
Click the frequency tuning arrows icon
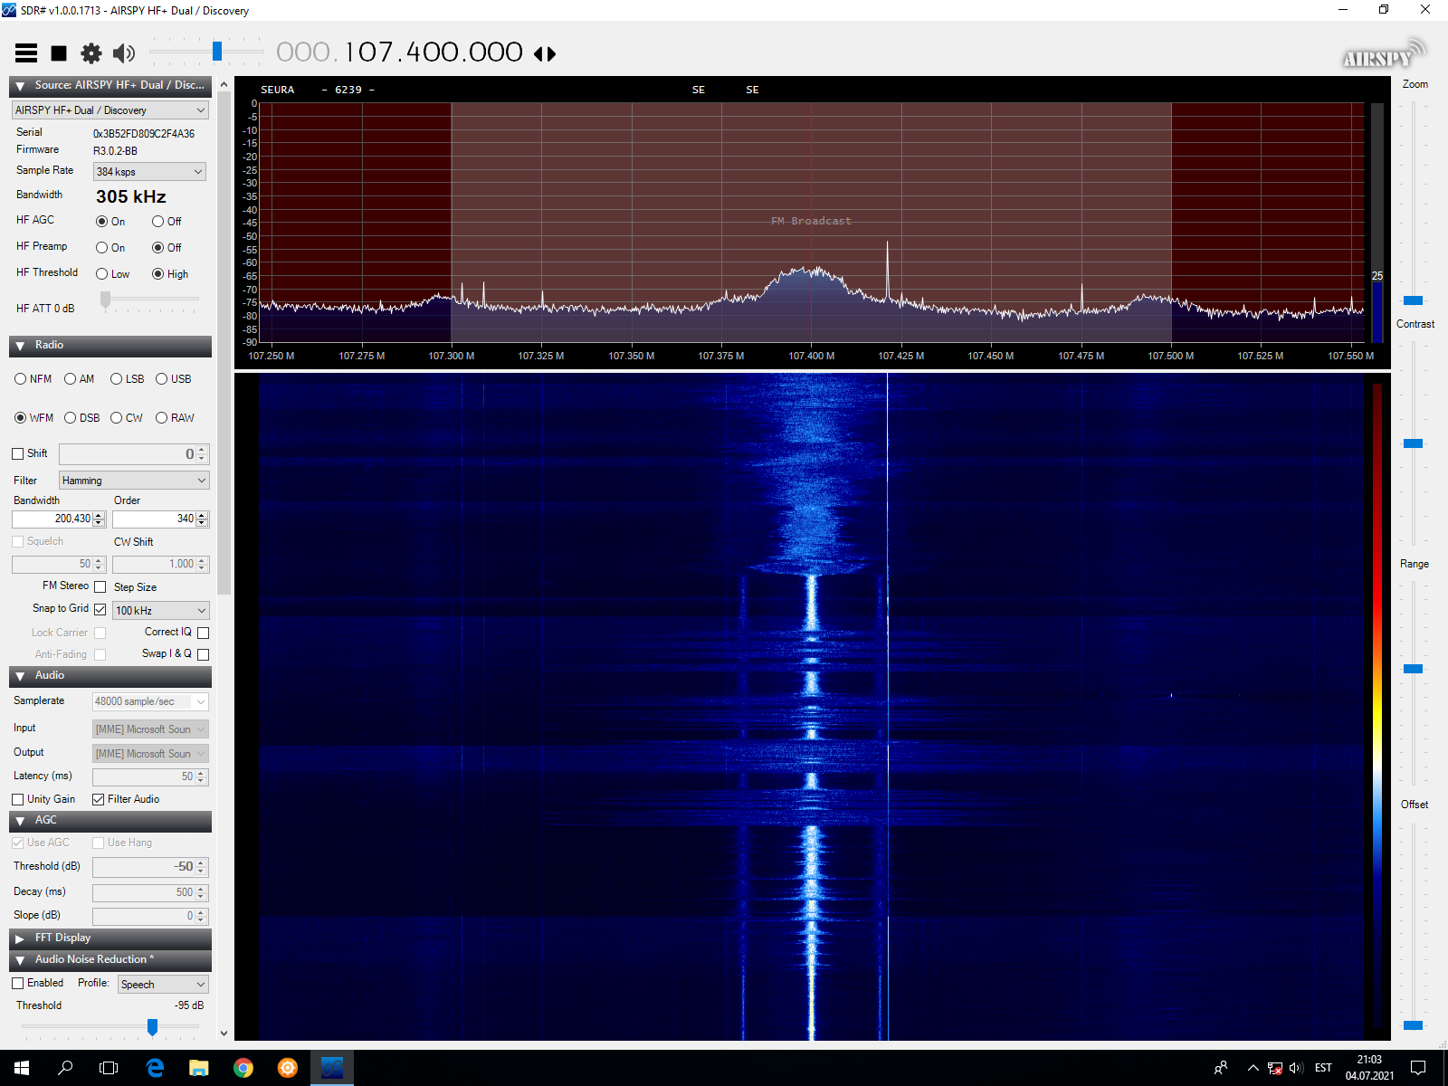(545, 54)
